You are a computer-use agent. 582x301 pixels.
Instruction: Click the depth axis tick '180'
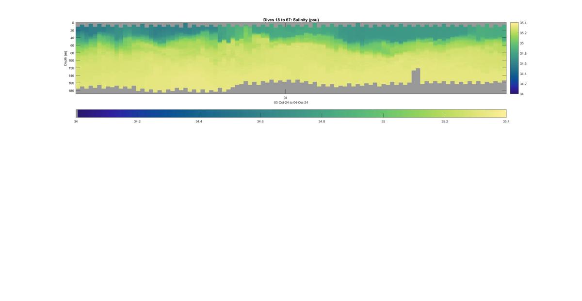[71, 90]
